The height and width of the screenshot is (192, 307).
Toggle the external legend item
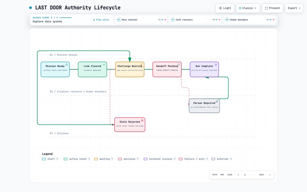coord(222,159)
